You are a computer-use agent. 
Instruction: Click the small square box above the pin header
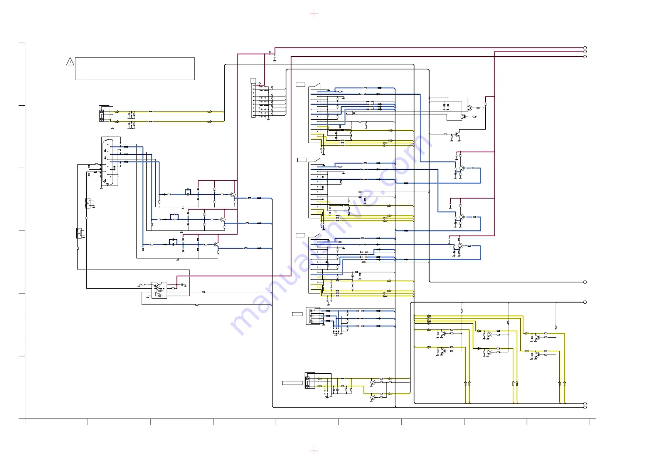253,81
